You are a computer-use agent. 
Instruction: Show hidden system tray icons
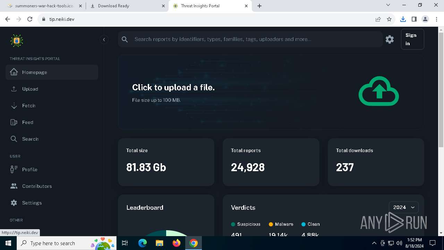(x=374, y=243)
